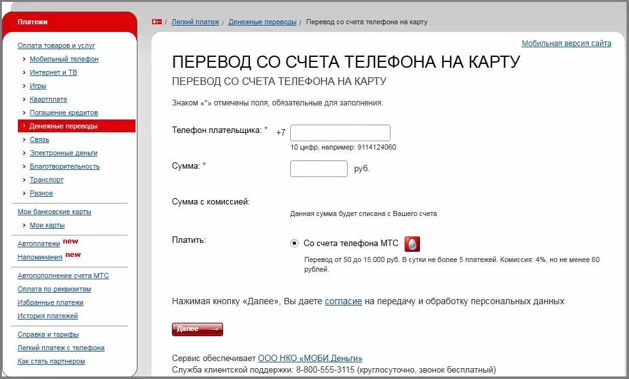The image size is (629, 379).
Task: Click the 'Сумма с комиссией:' label
Action: 210,202
